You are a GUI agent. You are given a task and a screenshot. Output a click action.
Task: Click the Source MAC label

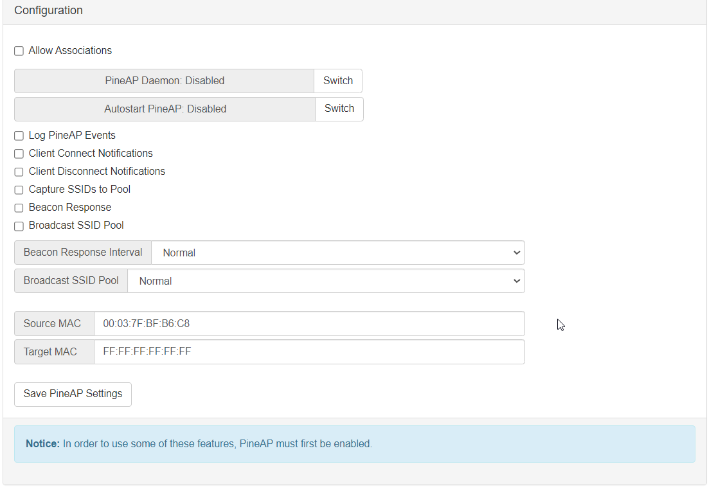click(x=54, y=324)
